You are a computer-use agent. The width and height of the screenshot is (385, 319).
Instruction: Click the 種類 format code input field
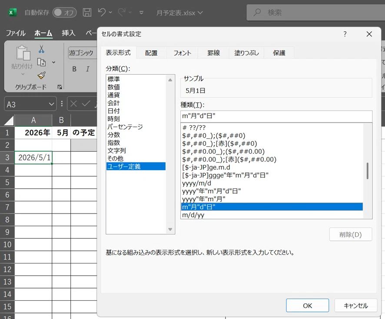coord(276,116)
